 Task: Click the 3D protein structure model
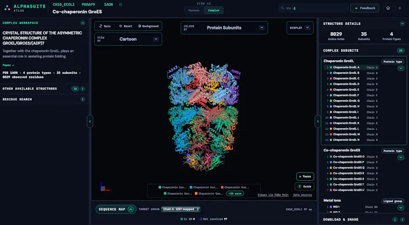click(203, 116)
